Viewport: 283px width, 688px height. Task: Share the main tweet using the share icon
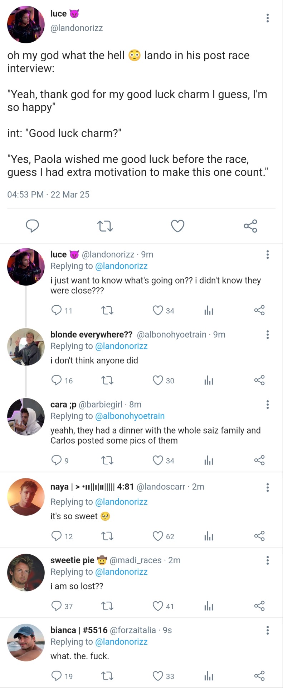[250, 226]
